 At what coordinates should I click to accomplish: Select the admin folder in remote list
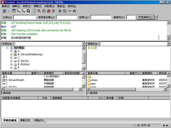click(x=94, y=80)
